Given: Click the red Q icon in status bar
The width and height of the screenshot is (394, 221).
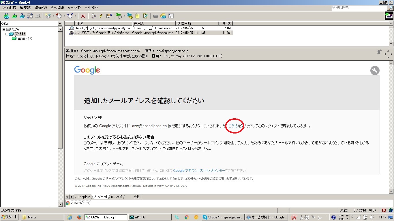Looking at the screenshot, I should pyautogui.click(x=384, y=210).
